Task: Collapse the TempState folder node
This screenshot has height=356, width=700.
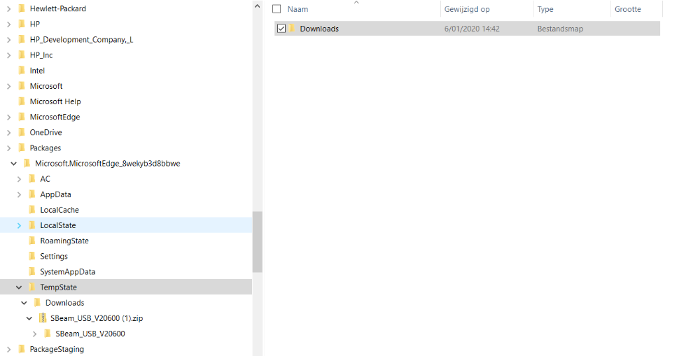Action: pos(19,287)
